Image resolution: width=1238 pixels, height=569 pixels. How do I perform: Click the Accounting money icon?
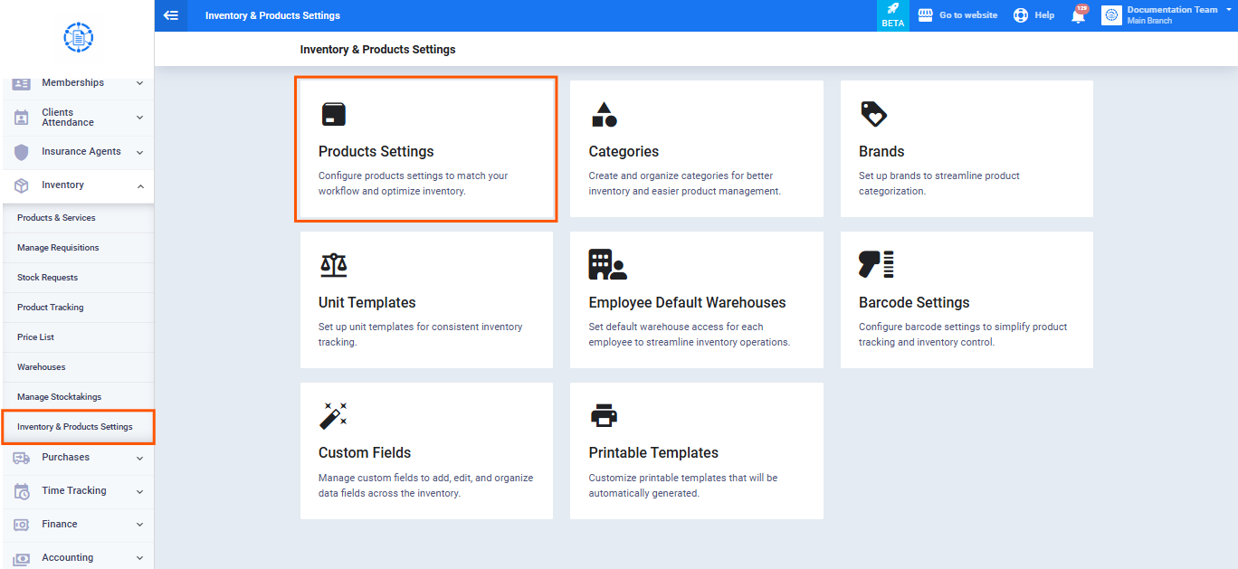(22, 558)
